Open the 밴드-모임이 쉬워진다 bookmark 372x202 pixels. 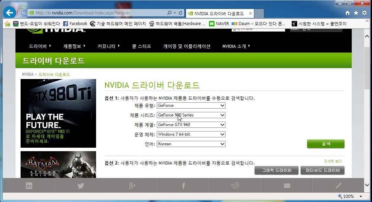pyautogui.click(x=36, y=24)
